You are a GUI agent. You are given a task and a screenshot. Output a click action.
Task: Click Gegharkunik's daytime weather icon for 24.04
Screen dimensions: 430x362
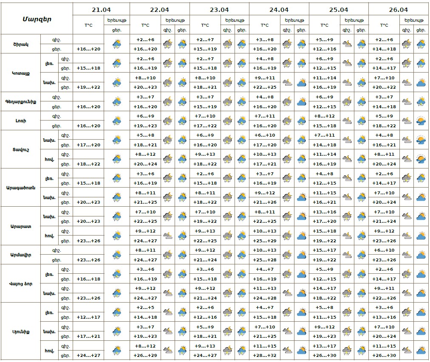tap(302, 101)
